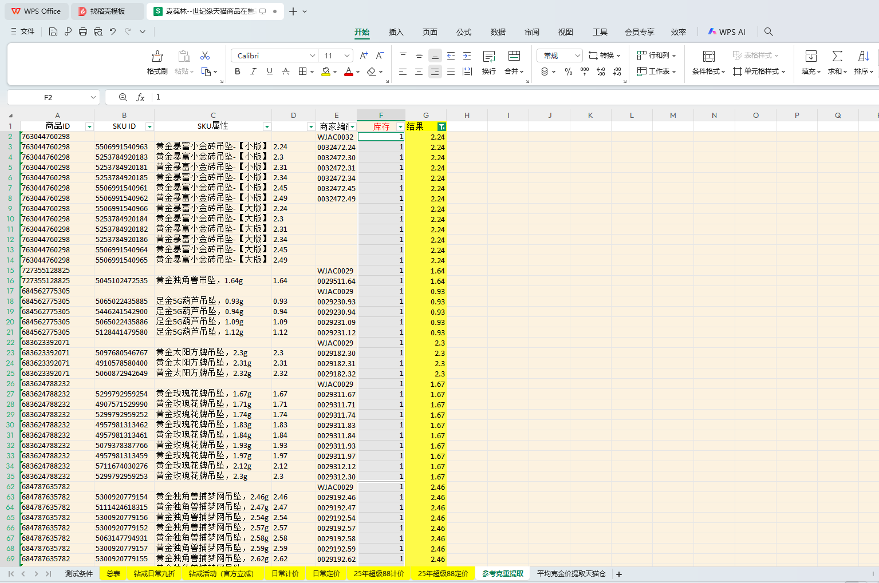
Task: Click the increase font size icon
Action: 364,55
